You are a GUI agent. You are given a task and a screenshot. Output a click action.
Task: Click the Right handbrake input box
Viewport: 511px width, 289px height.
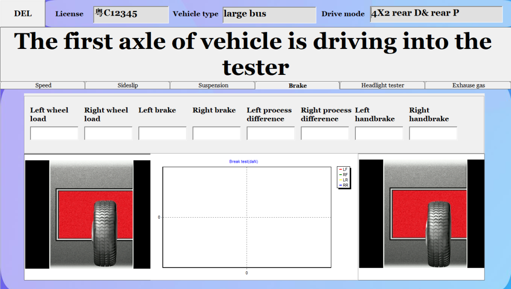433,133
